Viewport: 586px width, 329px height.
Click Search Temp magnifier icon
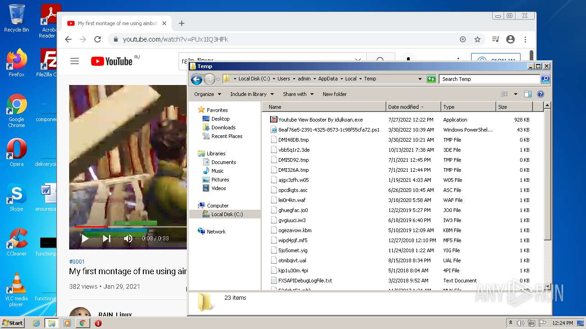click(545, 79)
